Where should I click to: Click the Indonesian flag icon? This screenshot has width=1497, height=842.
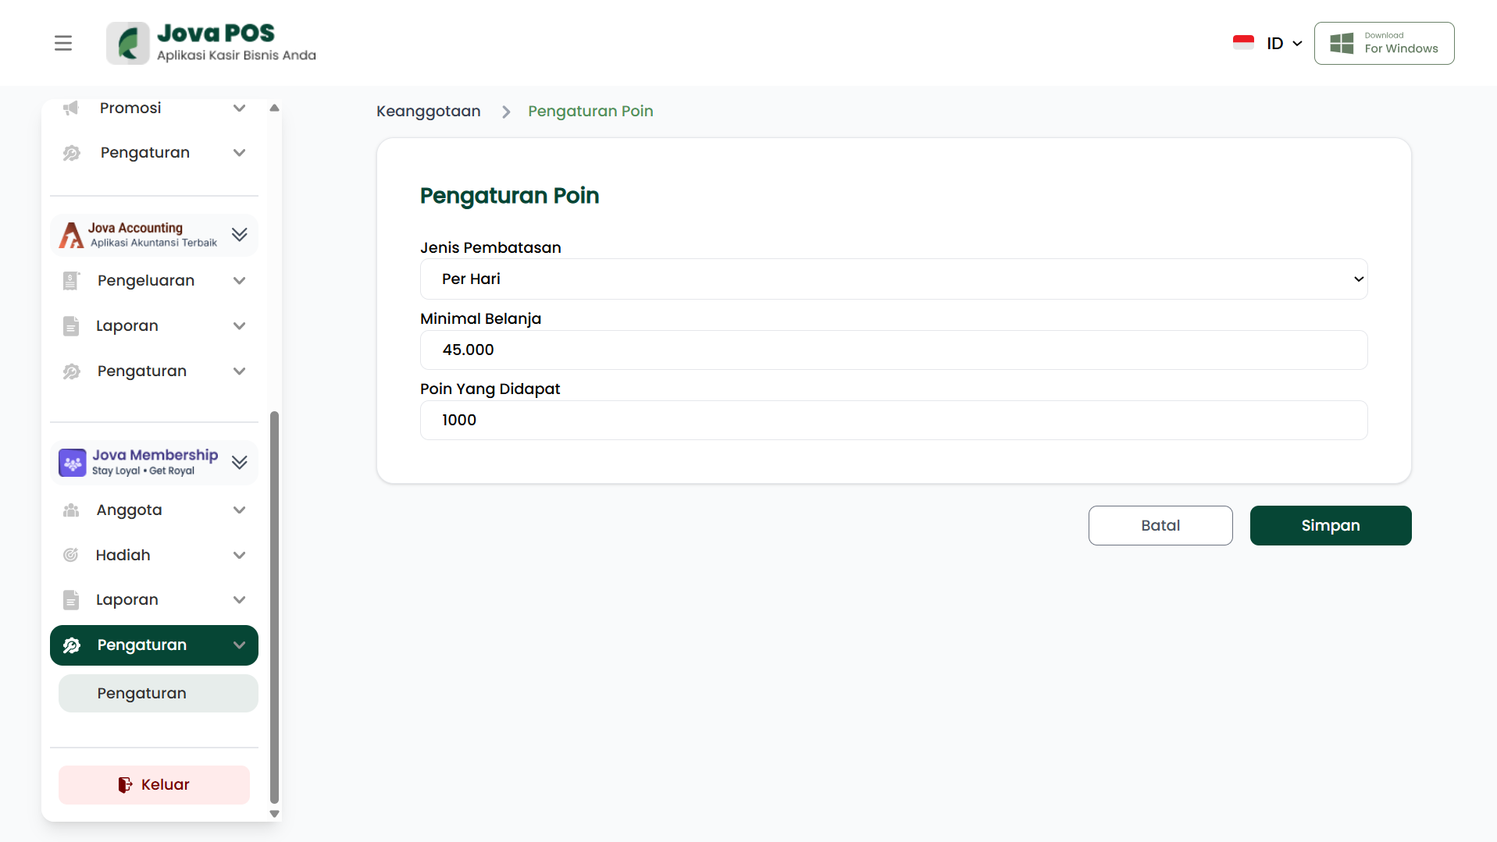(1243, 43)
